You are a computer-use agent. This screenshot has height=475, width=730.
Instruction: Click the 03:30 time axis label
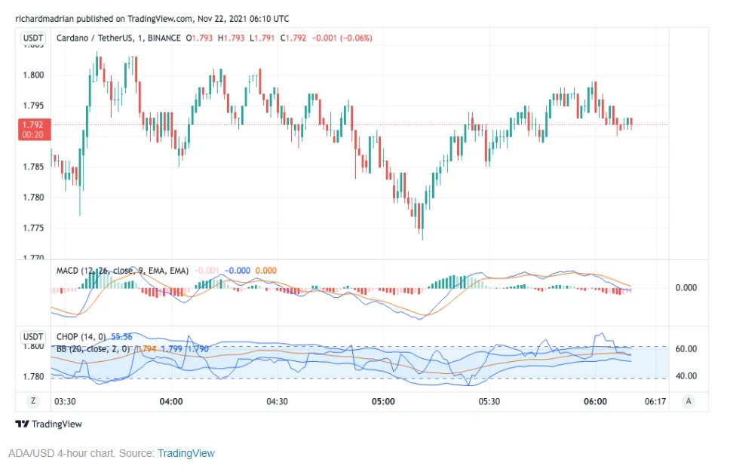tap(65, 401)
